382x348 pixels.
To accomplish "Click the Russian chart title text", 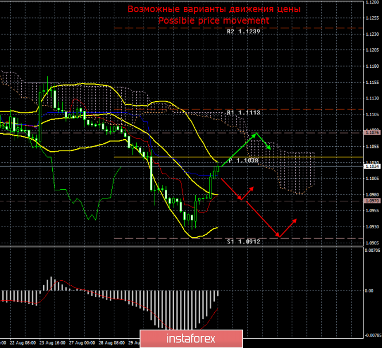I will click(x=214, y=10).
